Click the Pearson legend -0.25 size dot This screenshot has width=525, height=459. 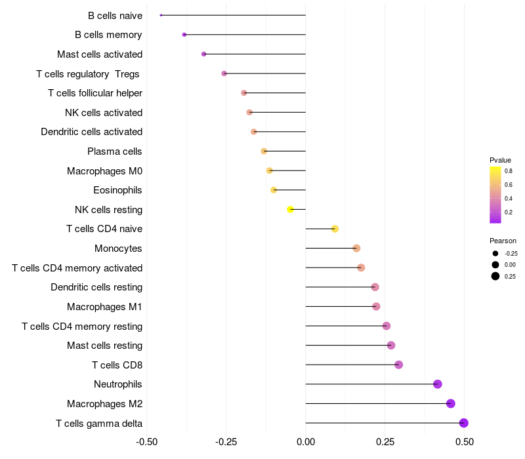coord(495,253)
